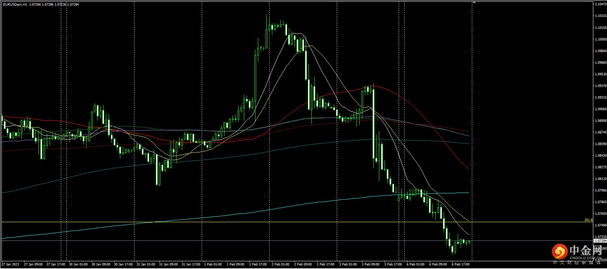Click the CNGOLD.COM.CN watermark text
The height and width of the screenshot is (269, 607).
[586, 258]
